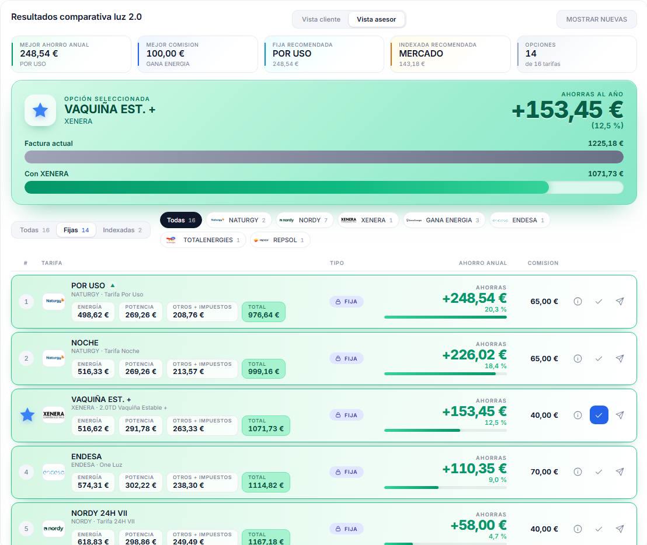Filter by Fijas 14 tariffs
The image size is (647, 545).
76,230
